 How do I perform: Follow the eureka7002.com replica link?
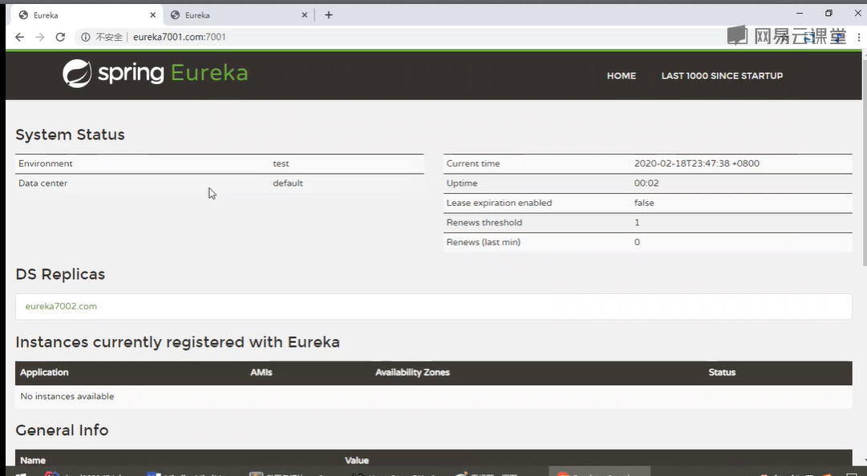62,306
